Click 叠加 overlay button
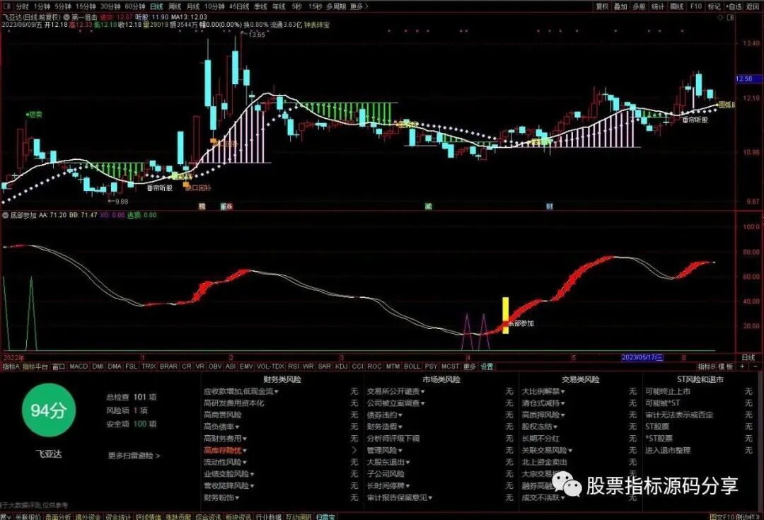The image size is (764, 520). (620, 6)
